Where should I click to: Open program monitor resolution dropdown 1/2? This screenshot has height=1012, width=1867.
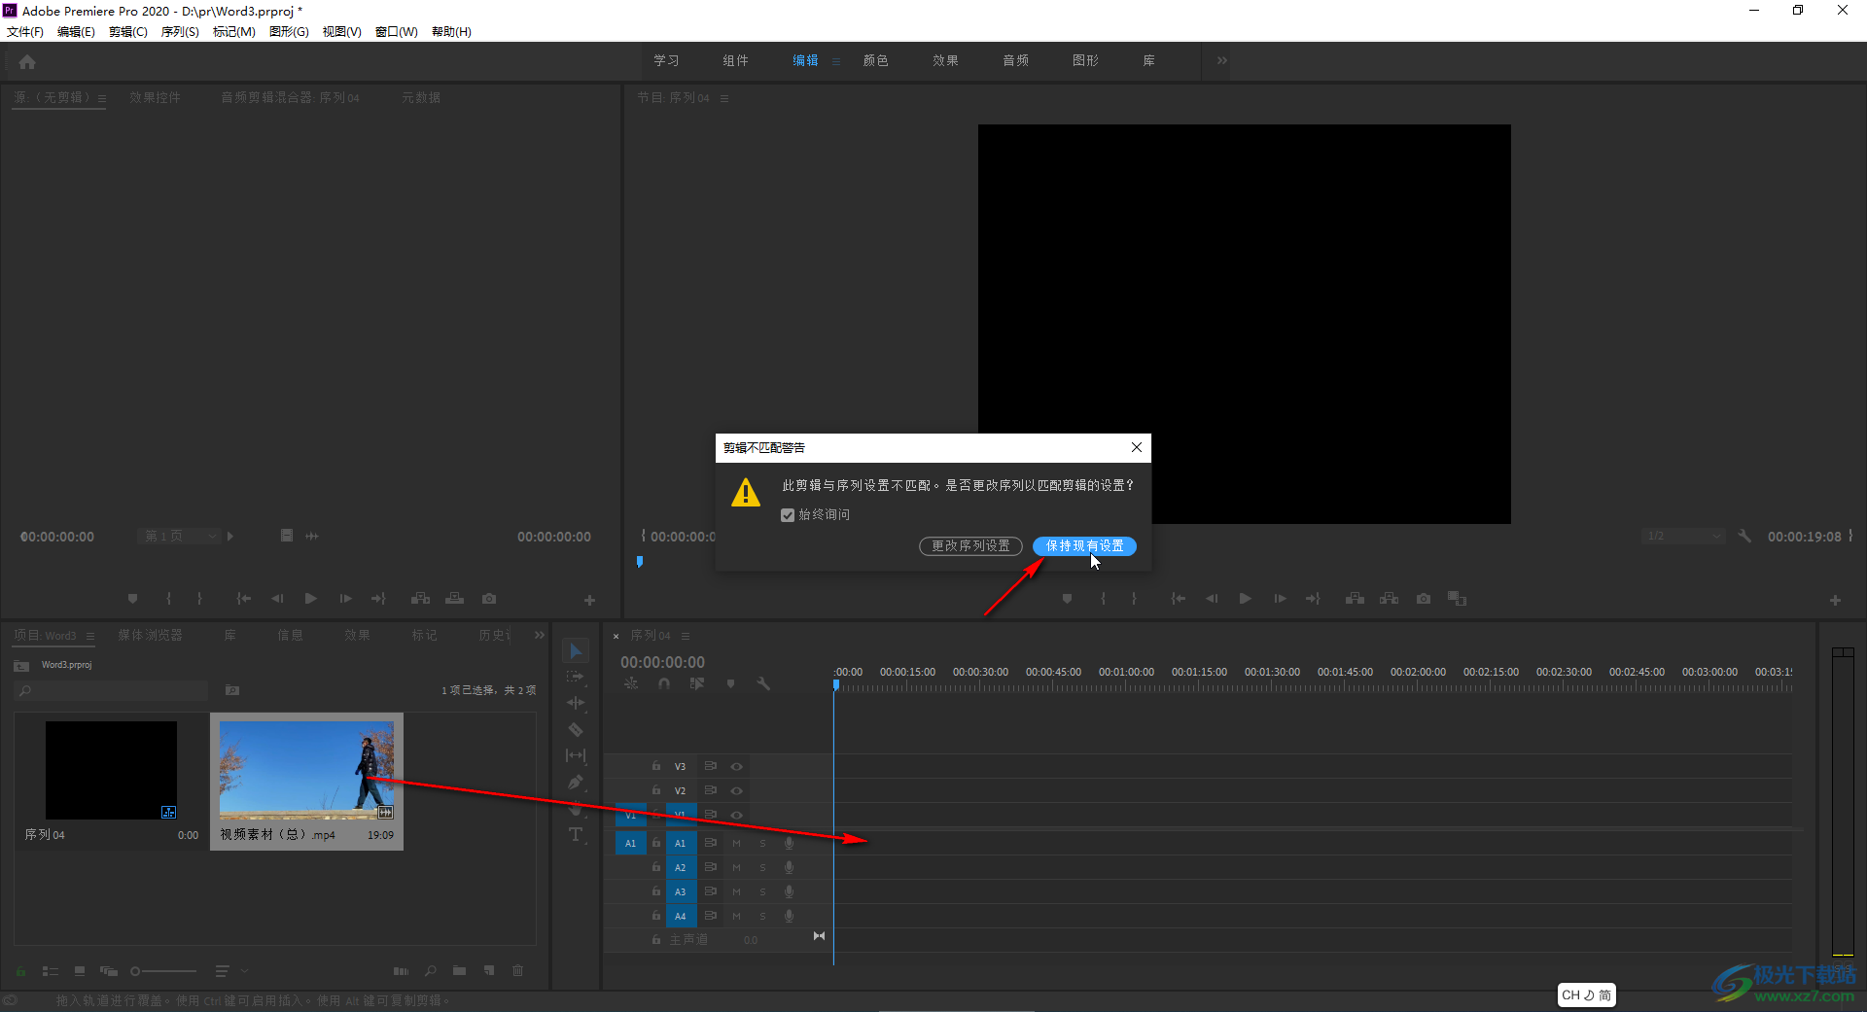[1683, 537]
